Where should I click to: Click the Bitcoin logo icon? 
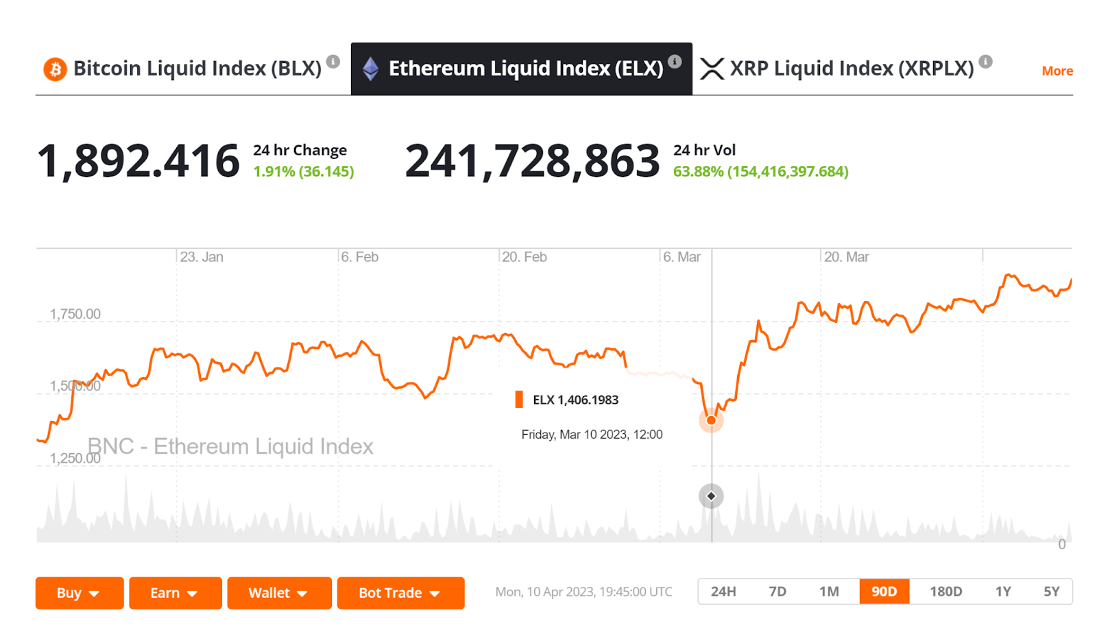tap(55, 69)
